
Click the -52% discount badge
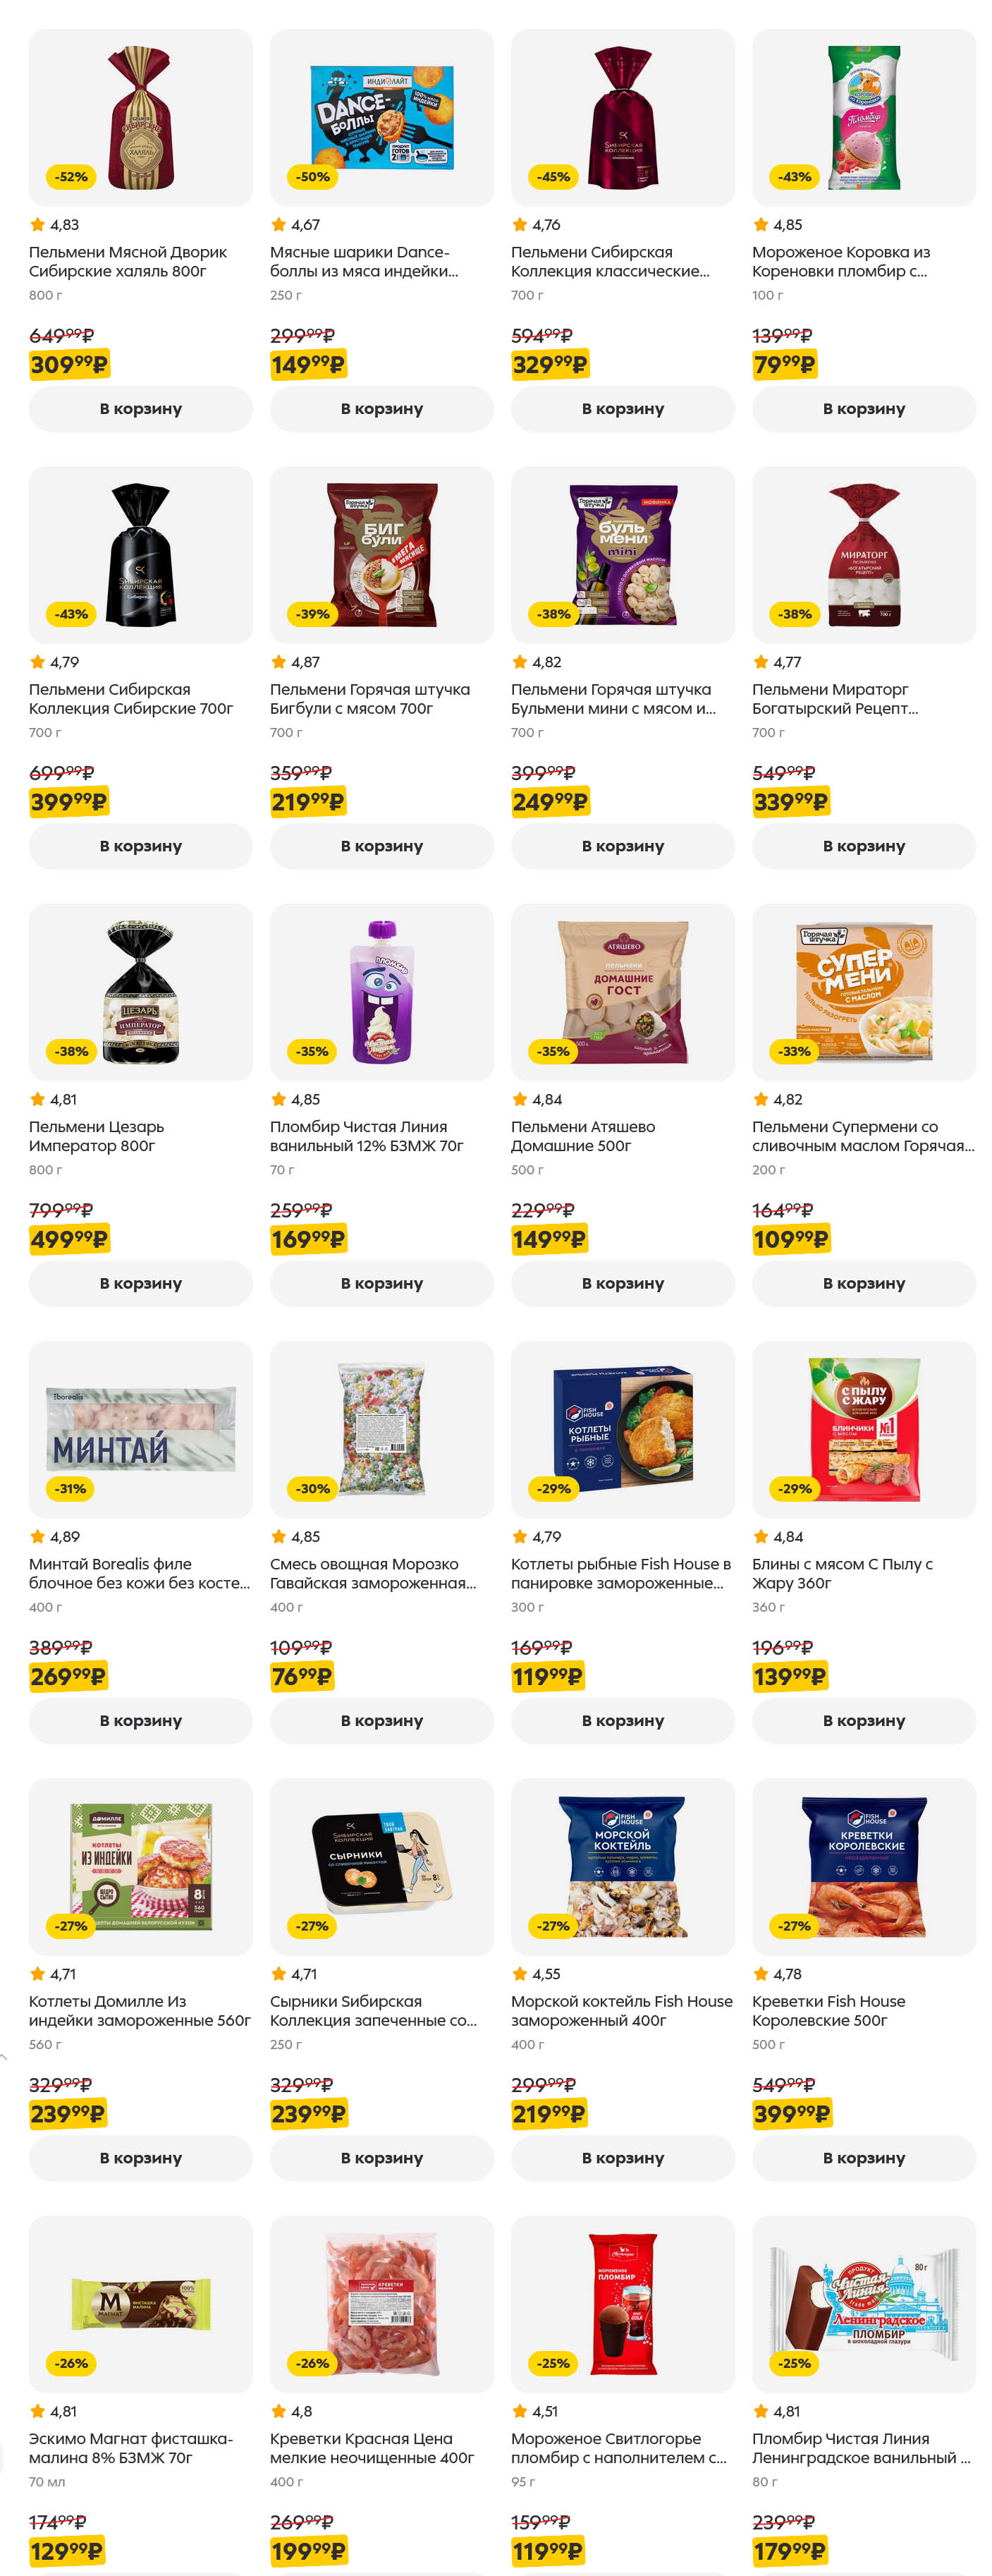pyautogui.click(x=71, y=177)
